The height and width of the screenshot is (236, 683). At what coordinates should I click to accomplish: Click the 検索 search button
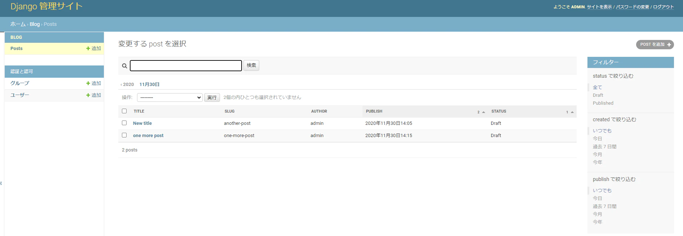tap(251, 65)
